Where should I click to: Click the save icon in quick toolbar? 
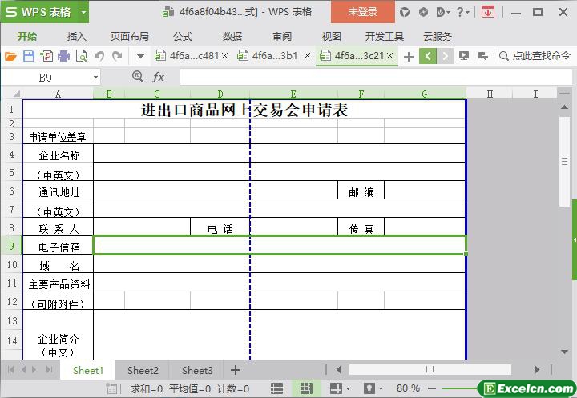point(28,56)
